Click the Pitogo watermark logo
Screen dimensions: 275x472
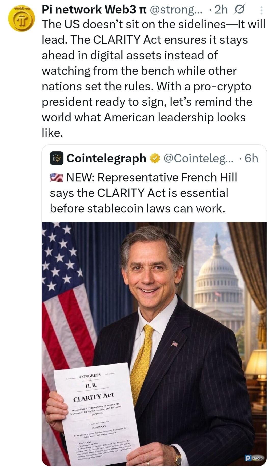click(x=254, y=458)
